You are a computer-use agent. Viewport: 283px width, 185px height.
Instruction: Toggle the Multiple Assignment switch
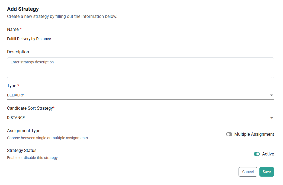[229, 134]
